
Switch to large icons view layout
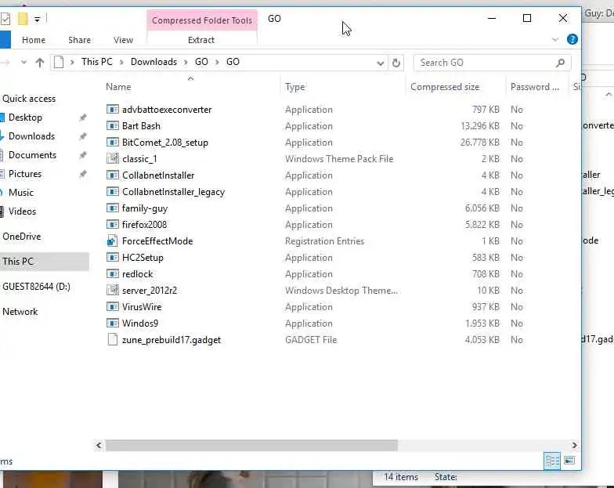pos(569,461)
